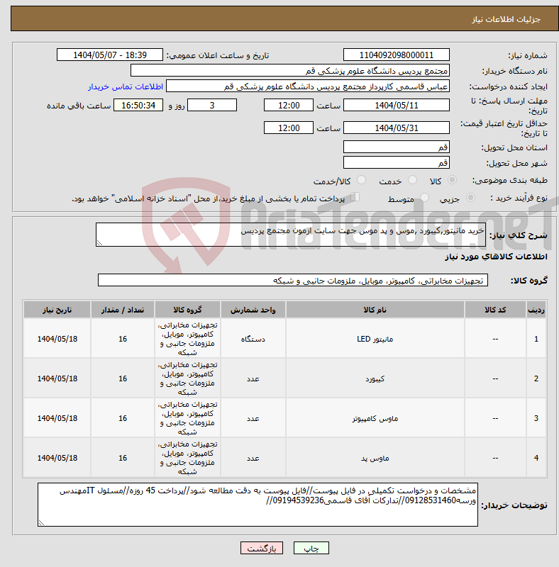The image size is (559, 567).
Task: Click the price validity date 1404/05/31
Action: tap(397, 128)
